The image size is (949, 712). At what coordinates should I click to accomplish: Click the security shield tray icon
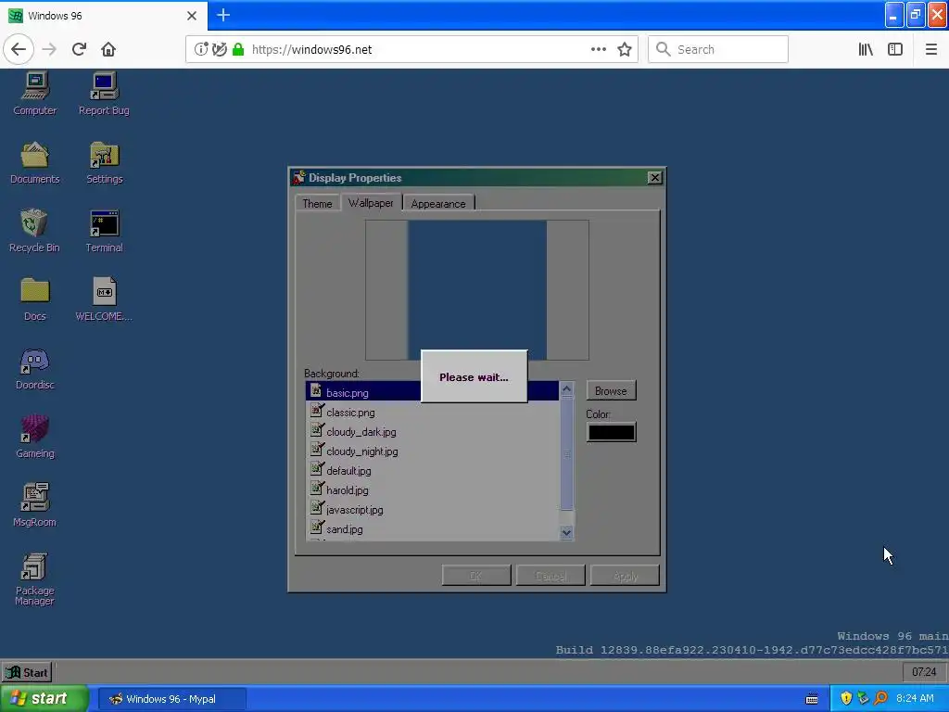click(846, 698)
